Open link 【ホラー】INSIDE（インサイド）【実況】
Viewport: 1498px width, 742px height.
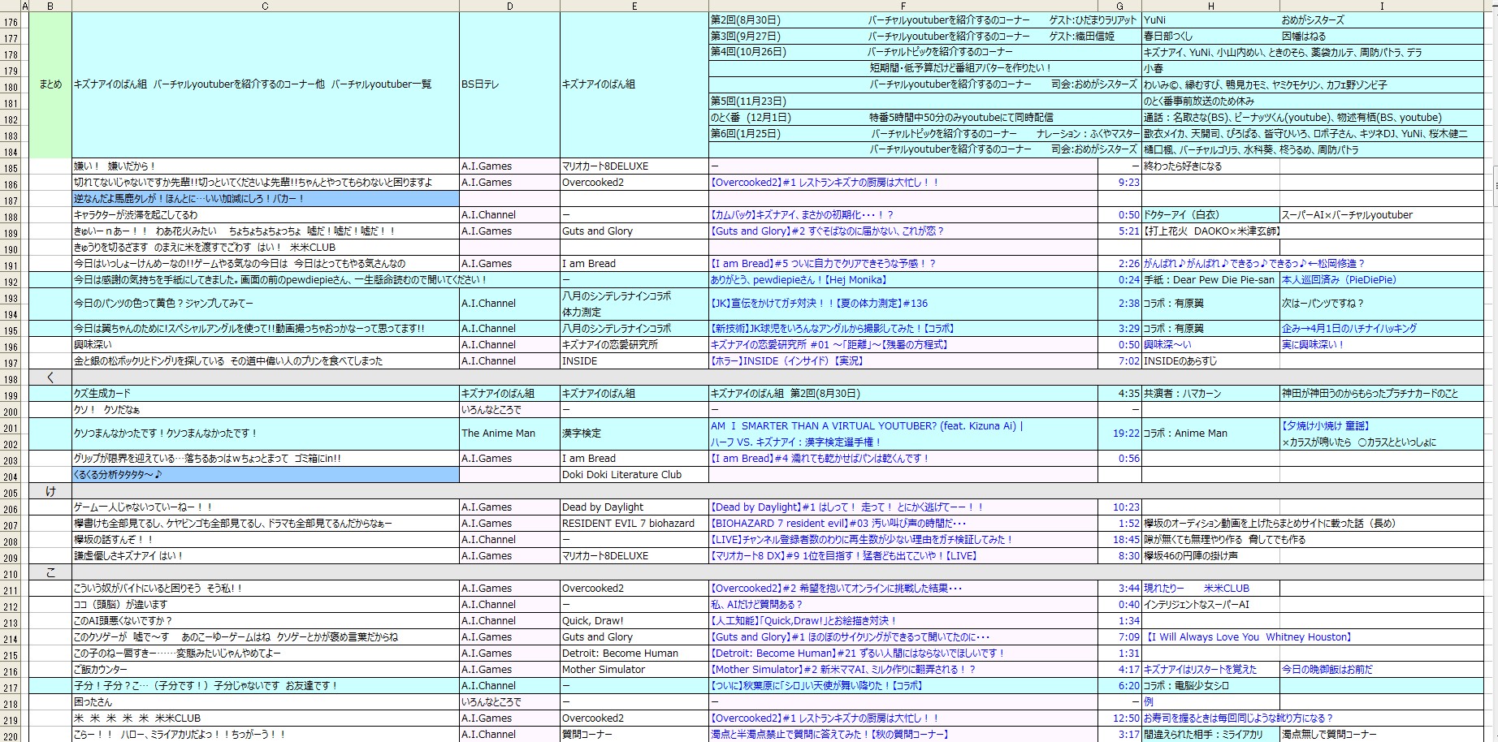[x=786, y=361]
